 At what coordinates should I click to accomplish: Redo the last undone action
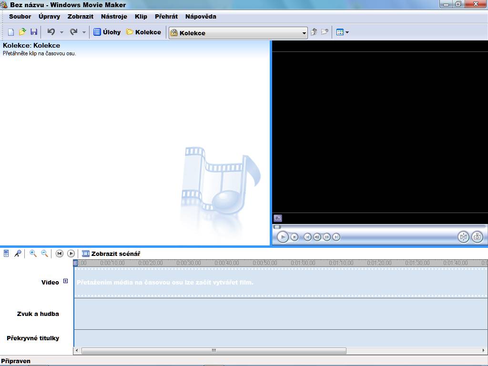(74, 32)
